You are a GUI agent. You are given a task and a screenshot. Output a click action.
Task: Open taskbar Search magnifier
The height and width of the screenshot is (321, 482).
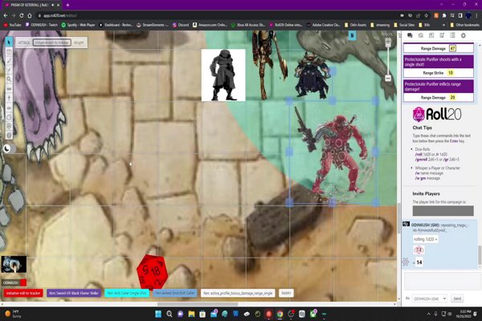(170, 314)
